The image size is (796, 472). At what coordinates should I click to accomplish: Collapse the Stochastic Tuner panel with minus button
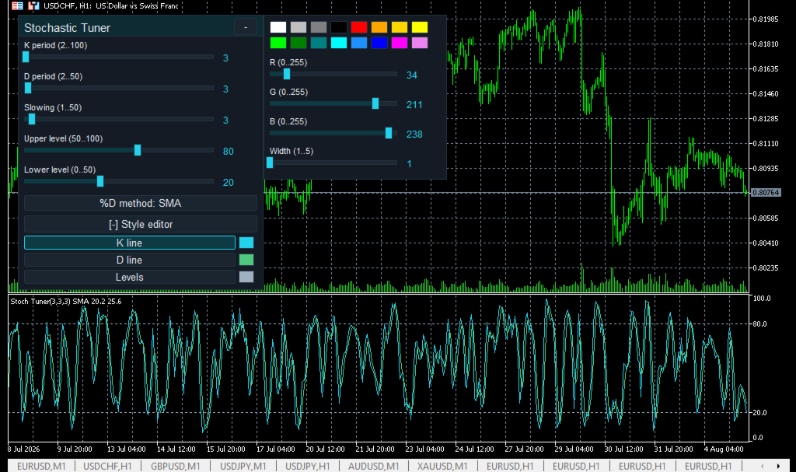(x=246, y=27)
